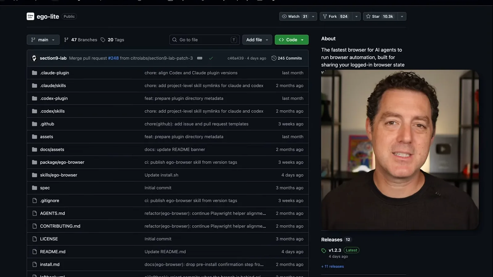Screen dimensions: 493x277
Task: Click the folder icon beside spec
Action: click(x=35, y=188)
